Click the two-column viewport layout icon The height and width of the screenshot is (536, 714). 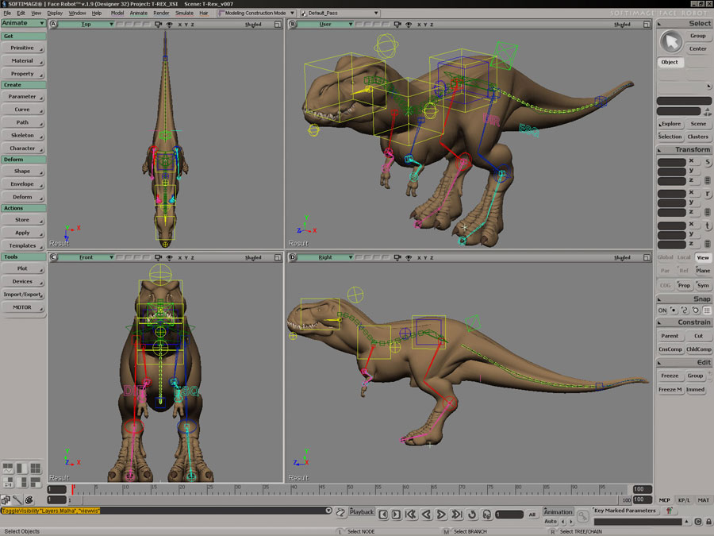click(21, 468)
